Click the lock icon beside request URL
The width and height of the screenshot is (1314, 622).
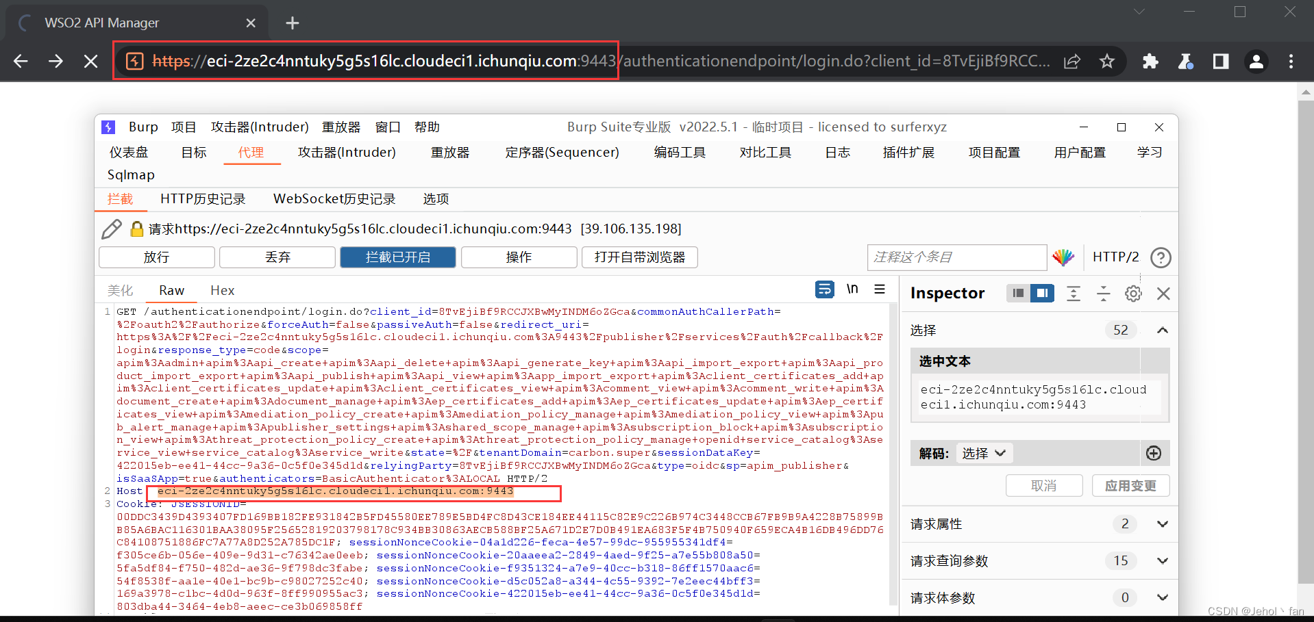[137, 229]
